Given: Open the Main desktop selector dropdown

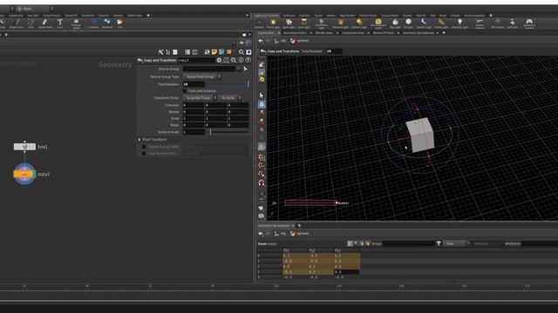Looking at the screenshot, I should click(x=35, y=9).
